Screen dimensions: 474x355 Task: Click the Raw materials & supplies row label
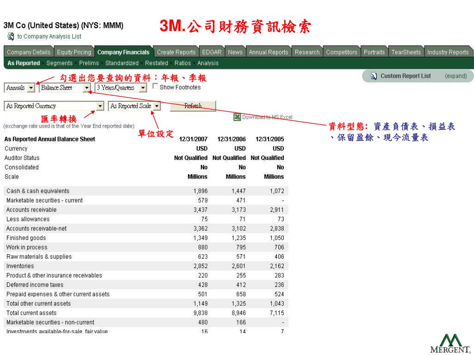click(39, 257)
